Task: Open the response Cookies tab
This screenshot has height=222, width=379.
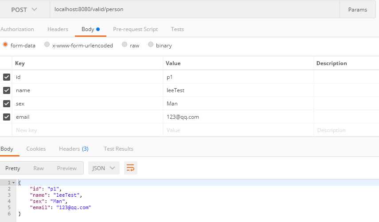Action: (x=36, y=149)
